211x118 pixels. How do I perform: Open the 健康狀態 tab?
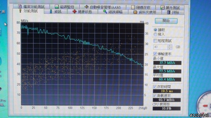point(82,12)
